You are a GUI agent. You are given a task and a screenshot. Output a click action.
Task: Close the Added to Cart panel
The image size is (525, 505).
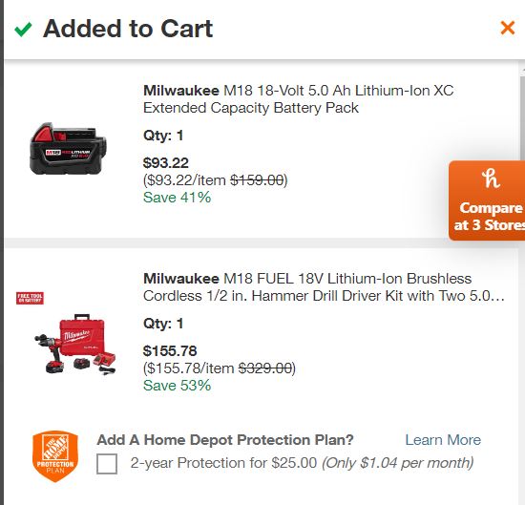[507, 28]
